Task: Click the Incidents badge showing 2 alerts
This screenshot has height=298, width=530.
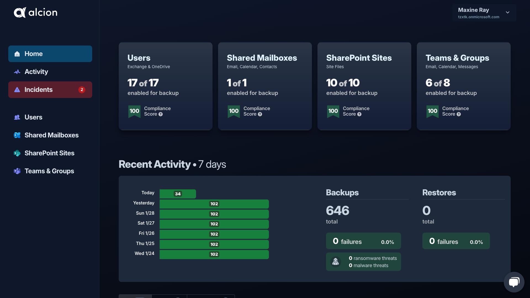Action: pyautogui.click(x=82, y=89)
